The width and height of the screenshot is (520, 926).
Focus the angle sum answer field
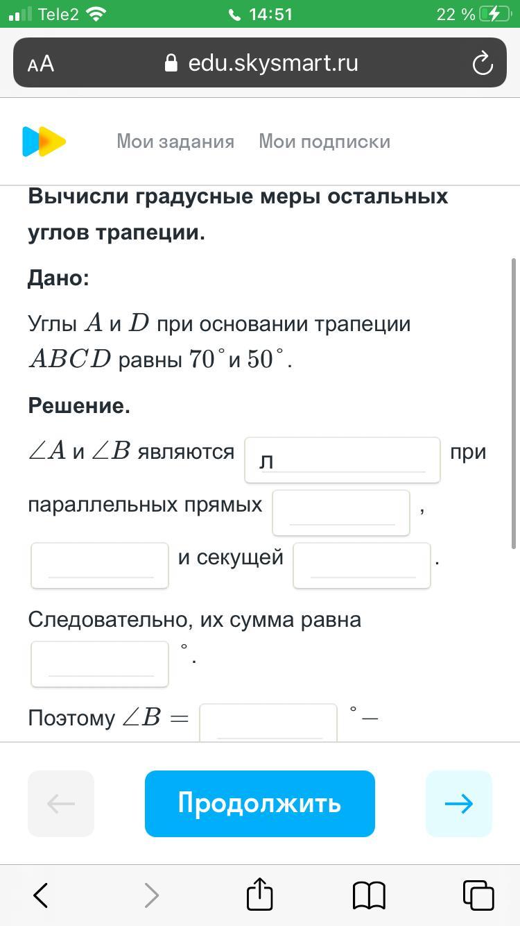(x=100, y=664)
